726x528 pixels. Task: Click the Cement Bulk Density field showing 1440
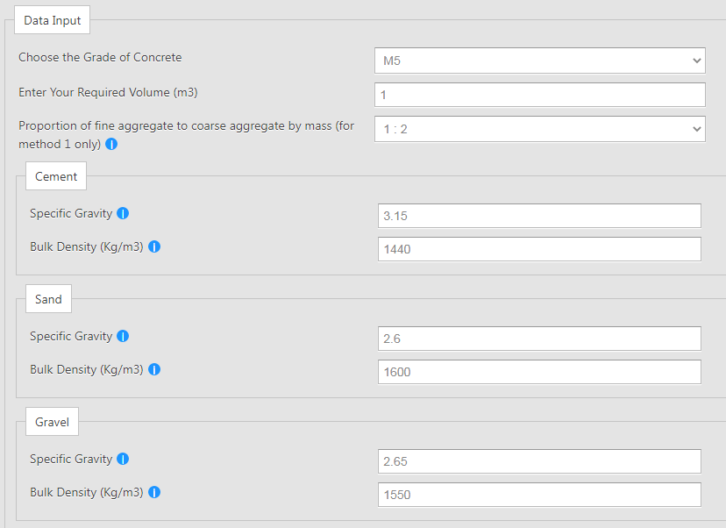coord(538,248)
